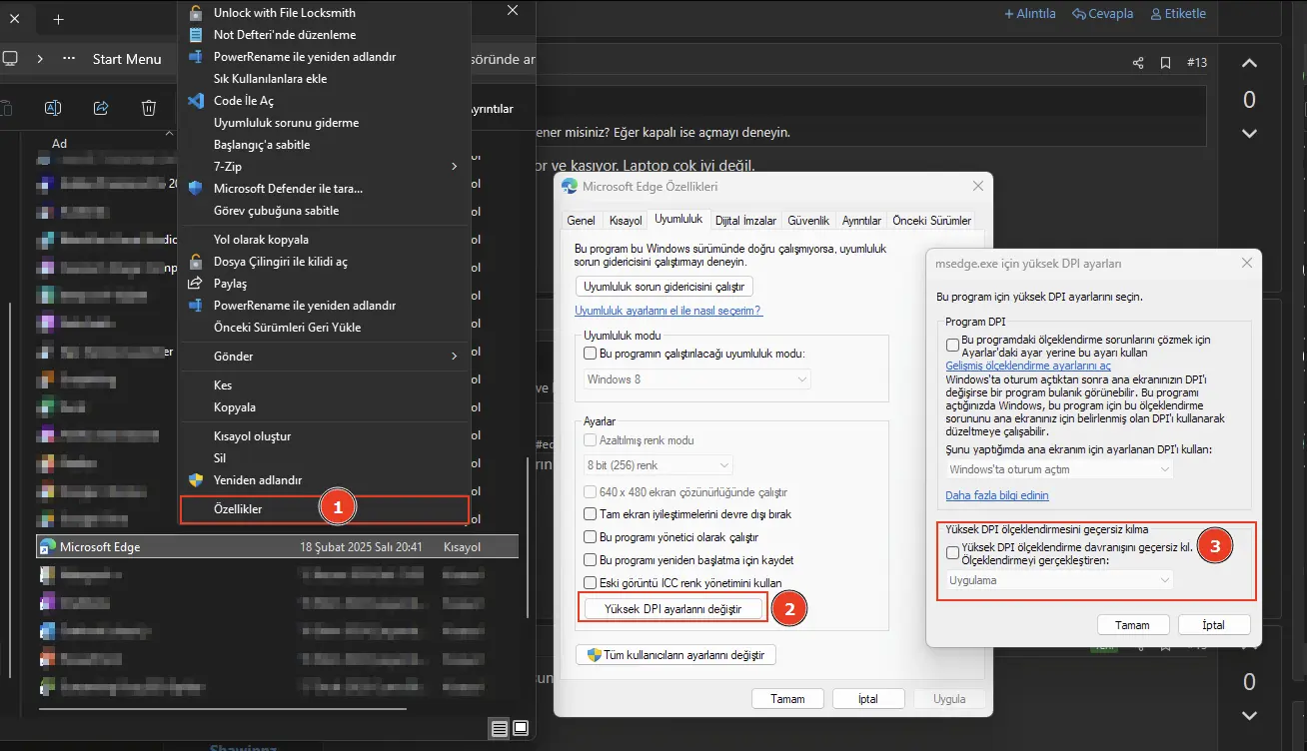This screenshot has width=1307, height=751.
Task: Click 'Yüksek DPI ayarlarını değiştir' button
Action: (x=673, y=608)
